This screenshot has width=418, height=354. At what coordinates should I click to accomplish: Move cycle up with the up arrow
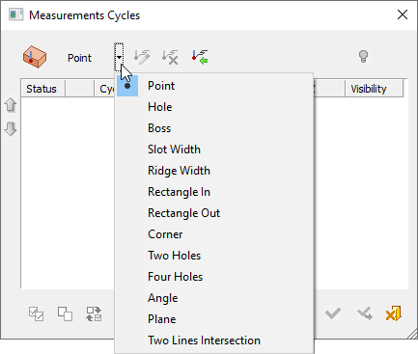click(x=11, y=105)
